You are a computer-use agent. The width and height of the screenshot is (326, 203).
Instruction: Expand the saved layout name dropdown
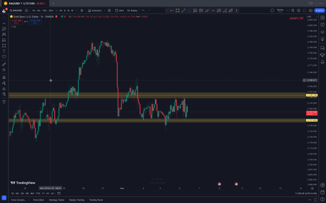[287, 10]
